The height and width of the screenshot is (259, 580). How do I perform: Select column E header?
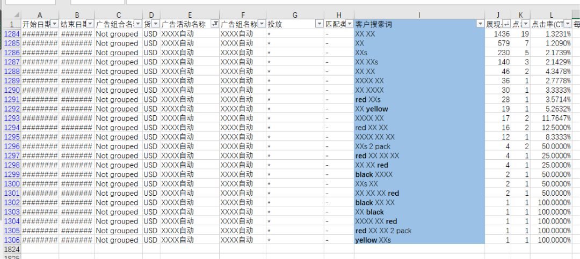tap(190, 14)
